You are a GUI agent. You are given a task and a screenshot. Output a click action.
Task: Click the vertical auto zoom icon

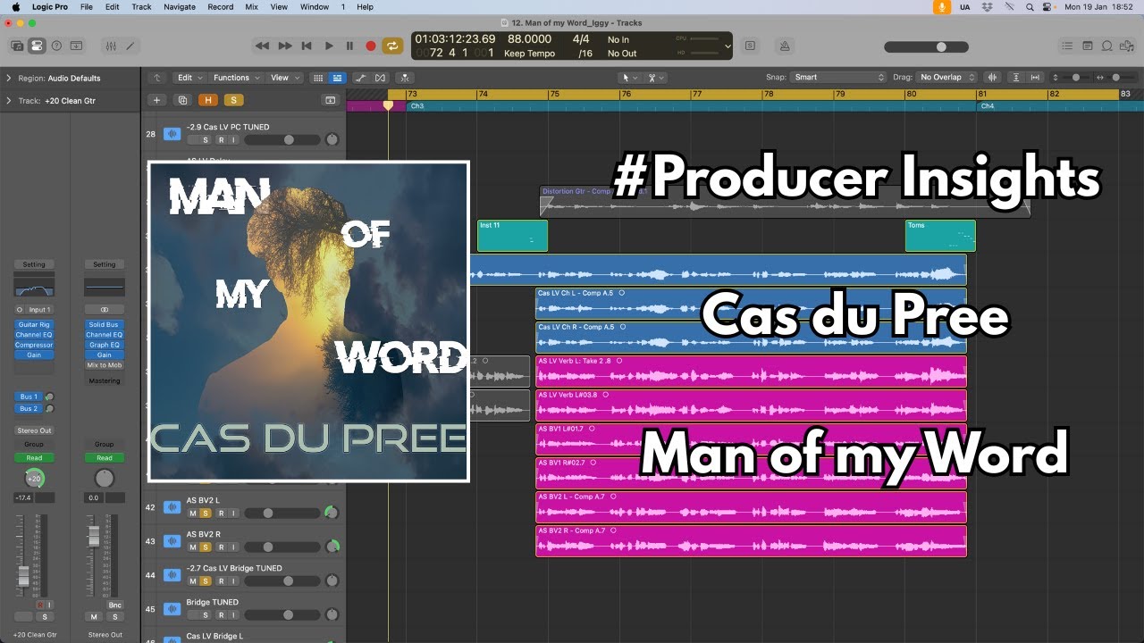tap(1016, 78)
